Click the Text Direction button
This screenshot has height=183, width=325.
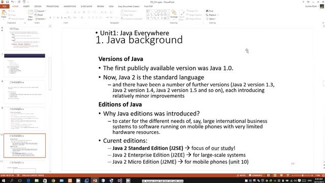(129, 11)
